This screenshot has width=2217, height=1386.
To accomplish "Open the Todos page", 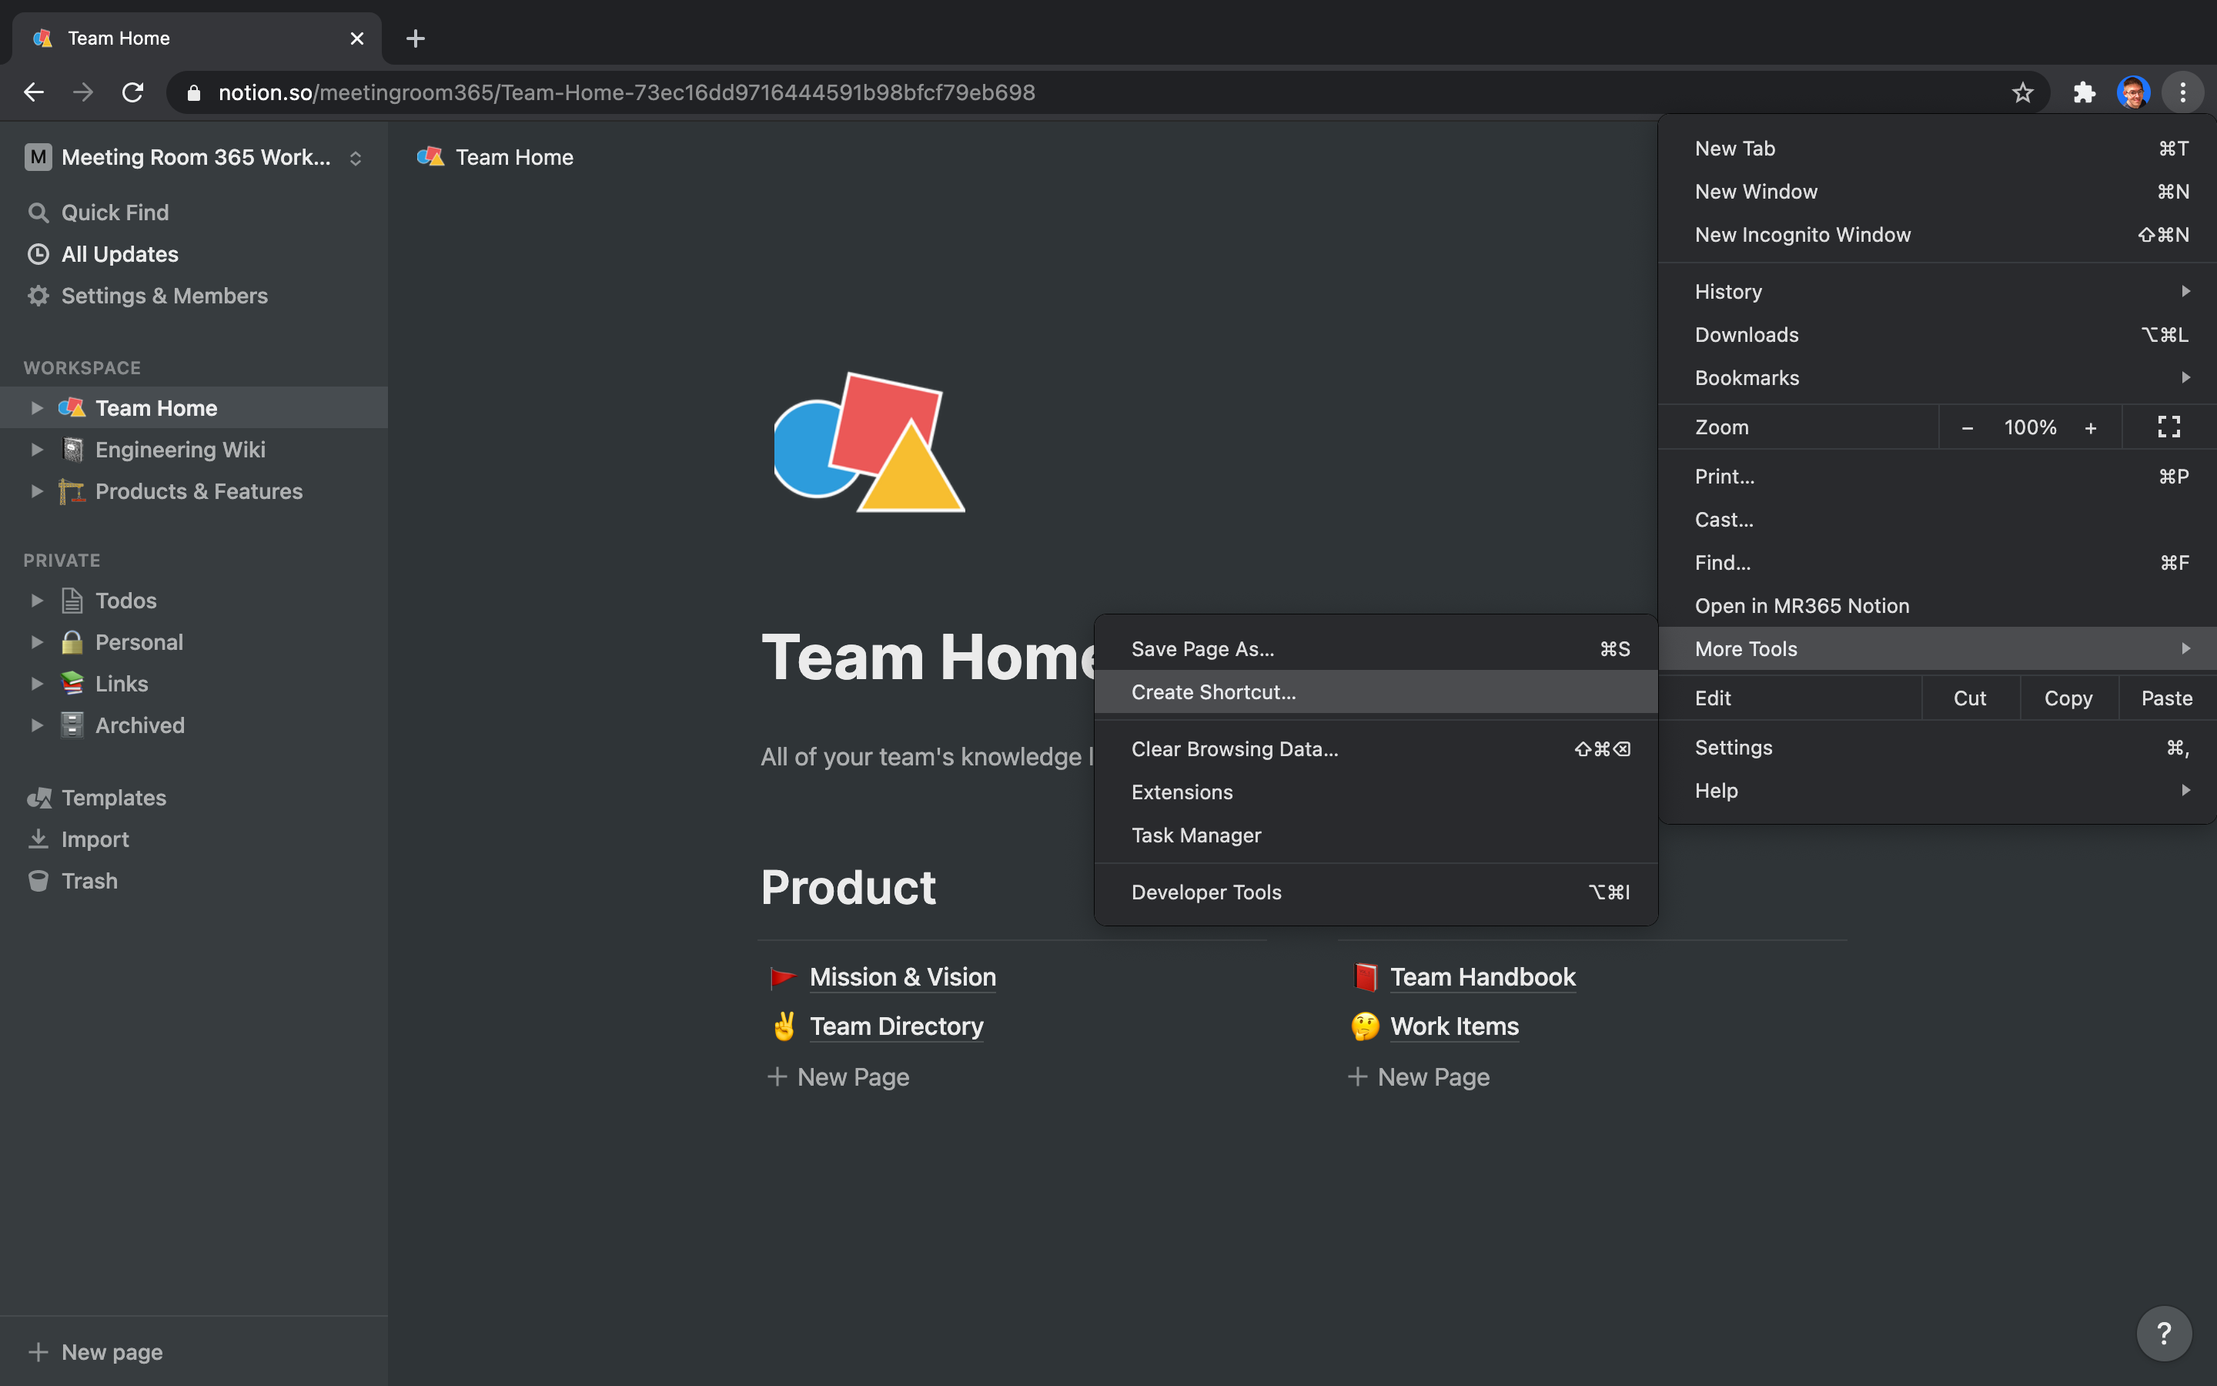I will (125, 601).
